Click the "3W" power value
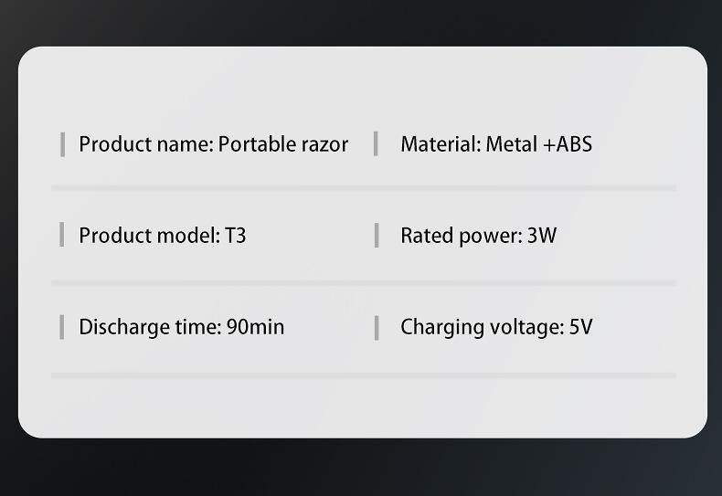 pyautogui.click(x=541, y=236)
